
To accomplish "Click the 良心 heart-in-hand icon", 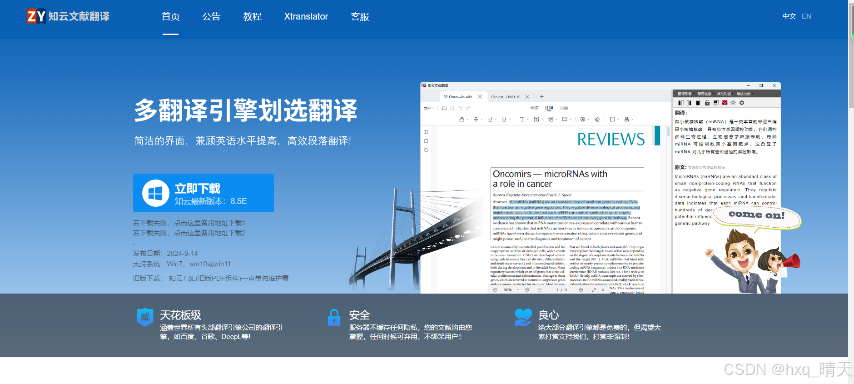I will (x=523, y=317).
